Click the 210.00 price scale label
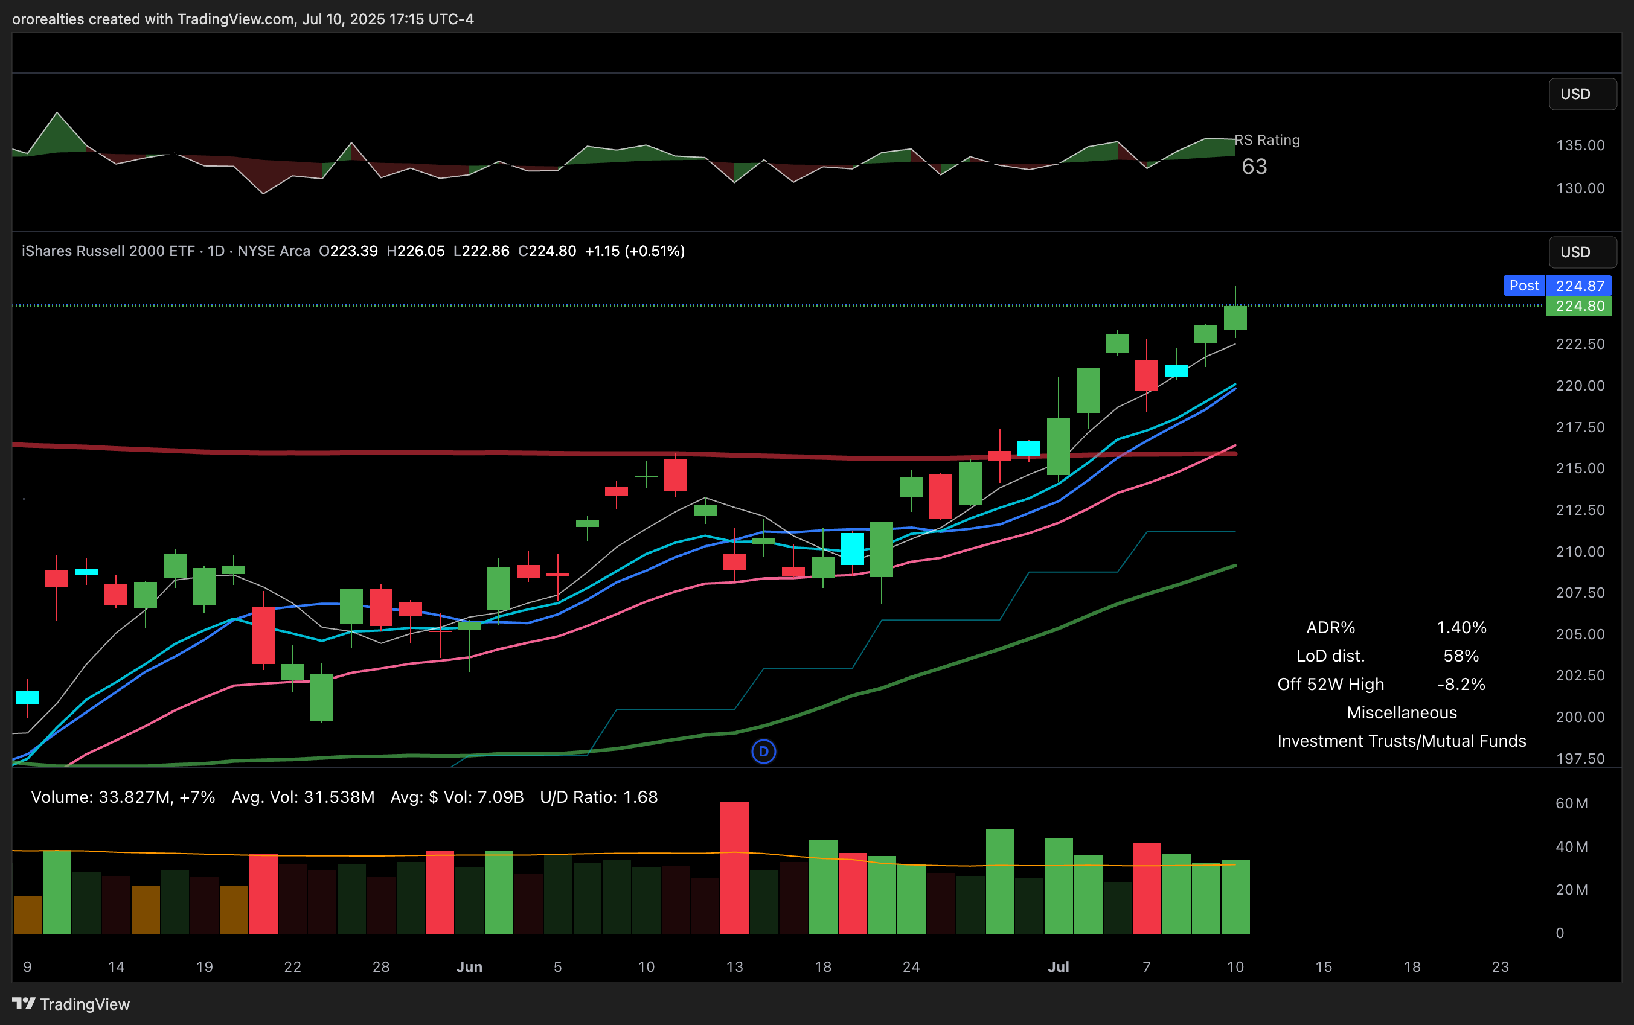The height and width of the screenshot is (1025, 1634). pyautogui.click(x=1580, y=552)
